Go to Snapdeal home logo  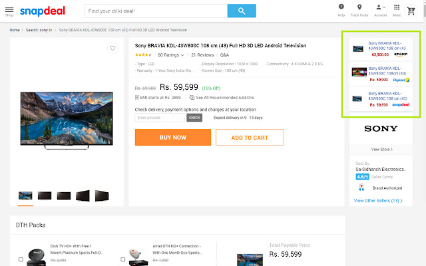click(42, 11)
